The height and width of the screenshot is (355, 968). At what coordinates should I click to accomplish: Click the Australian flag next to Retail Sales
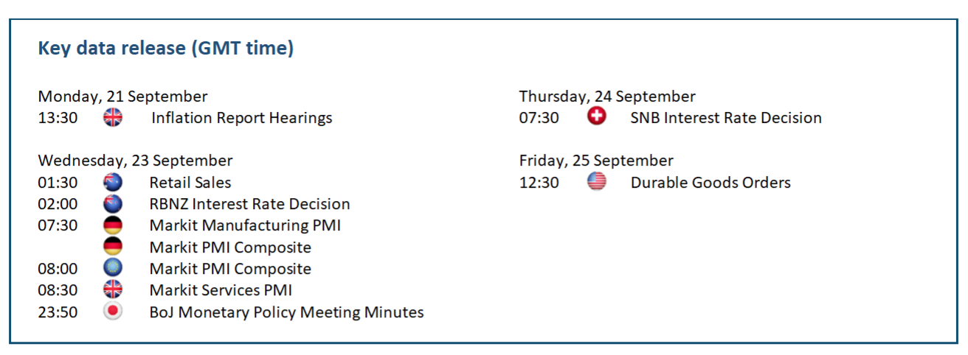tap(113, 183)
